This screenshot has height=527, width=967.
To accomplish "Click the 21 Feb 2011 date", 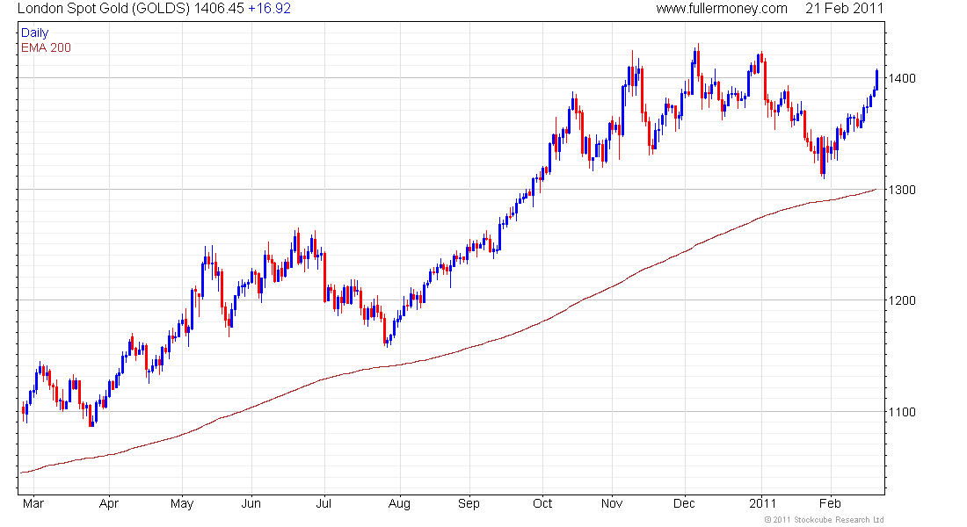I will (x=844, y=9).
